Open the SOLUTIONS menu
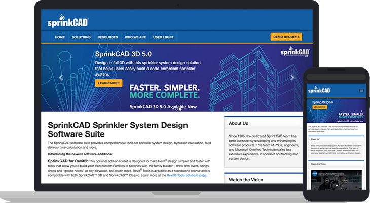The image size is (370, 203). pyautogui.click(x=81, y=37)
